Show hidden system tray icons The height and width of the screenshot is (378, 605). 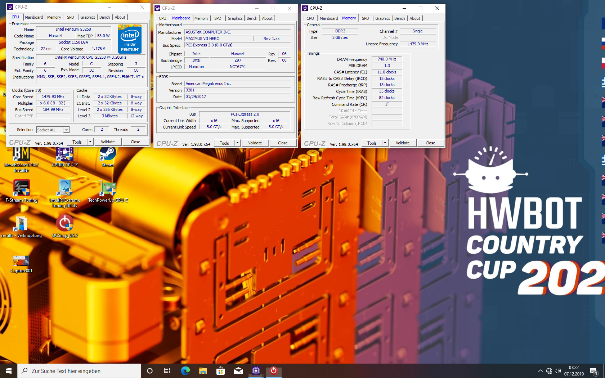540,371
